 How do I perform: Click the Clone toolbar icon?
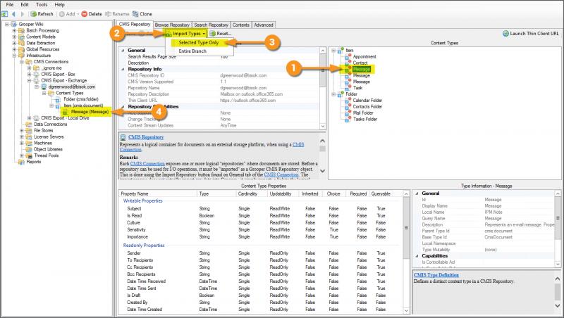(x=135, y=13)
